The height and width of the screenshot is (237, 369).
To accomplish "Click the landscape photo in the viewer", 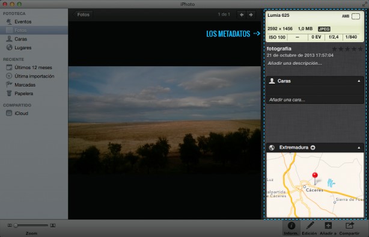I will coord(165,120).
